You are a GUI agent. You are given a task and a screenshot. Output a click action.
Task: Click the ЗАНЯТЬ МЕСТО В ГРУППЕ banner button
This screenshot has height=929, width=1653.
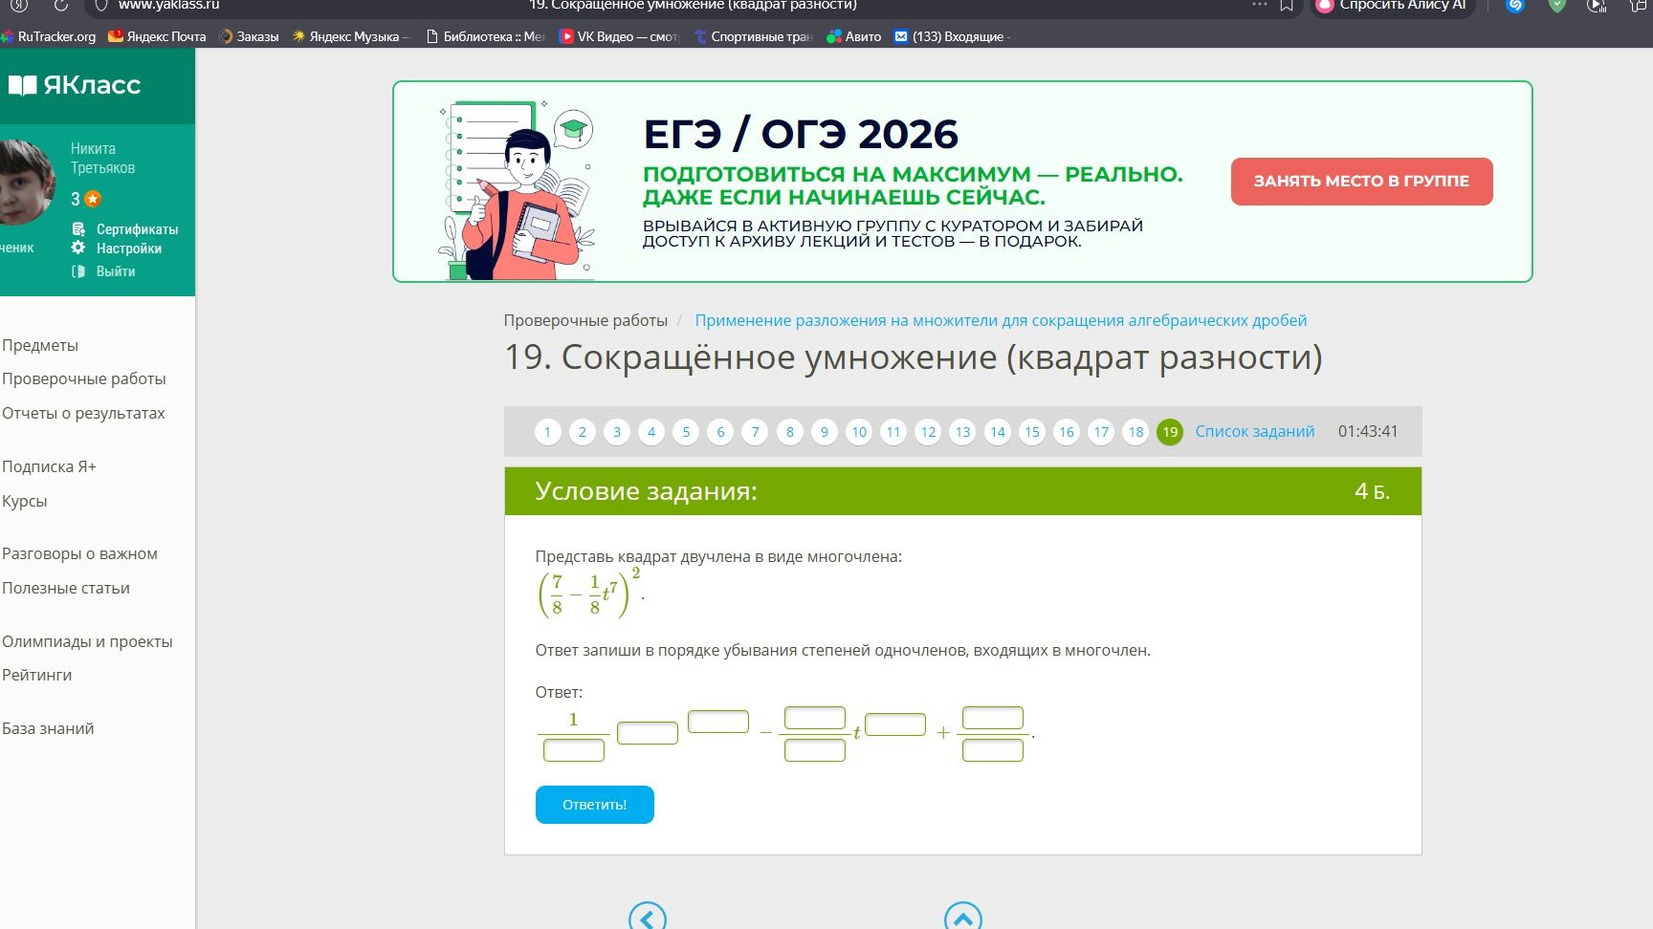click(x=1361, y=182)
